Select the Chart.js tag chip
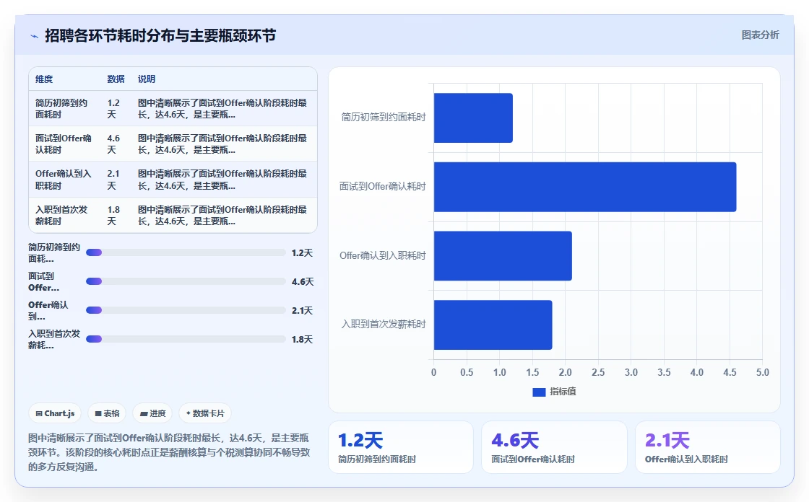 coord(55,413)
